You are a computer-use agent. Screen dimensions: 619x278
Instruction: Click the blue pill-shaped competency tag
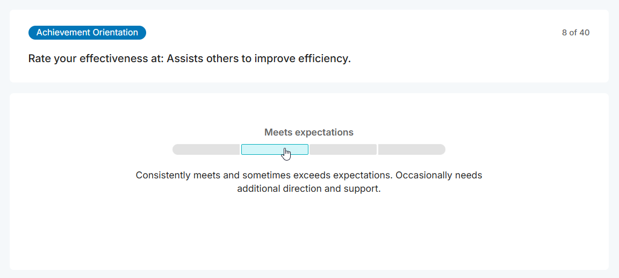click(87, 33)
